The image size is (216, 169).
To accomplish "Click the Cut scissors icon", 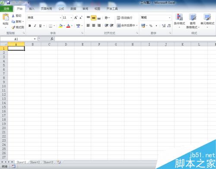I will click(x=13, y=16).
